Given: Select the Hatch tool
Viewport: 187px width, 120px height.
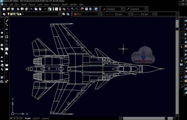Looking at the screenshot, I should pos(2,77).
